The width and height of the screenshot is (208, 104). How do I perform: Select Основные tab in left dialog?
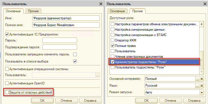pyautogui.click(x=13, y=11)
